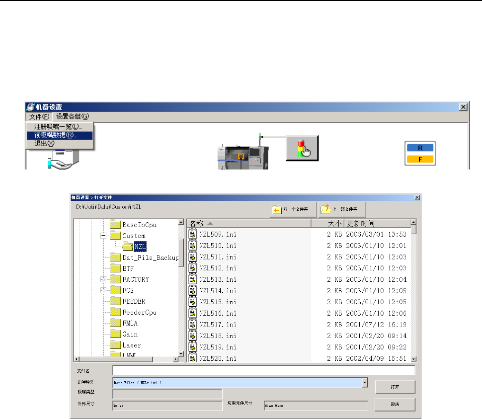Viewport: 482px width, 419px height.
Task: Click the 吸嘴类型 field
Action: pos(167,394)
